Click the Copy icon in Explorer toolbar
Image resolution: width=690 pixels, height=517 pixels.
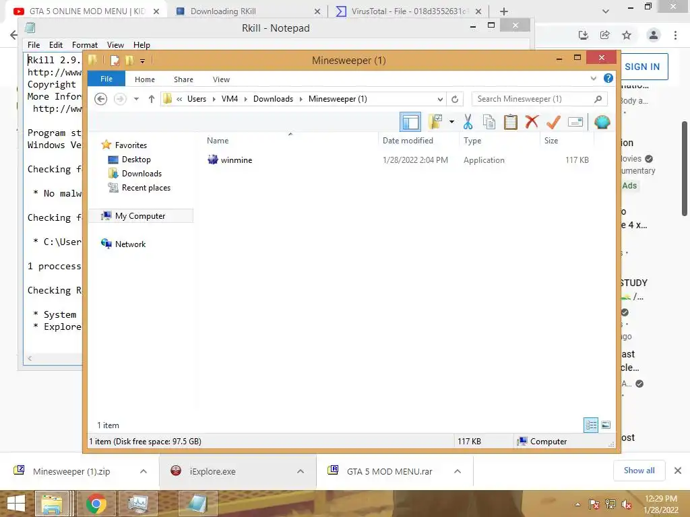[x=489, y=122]
